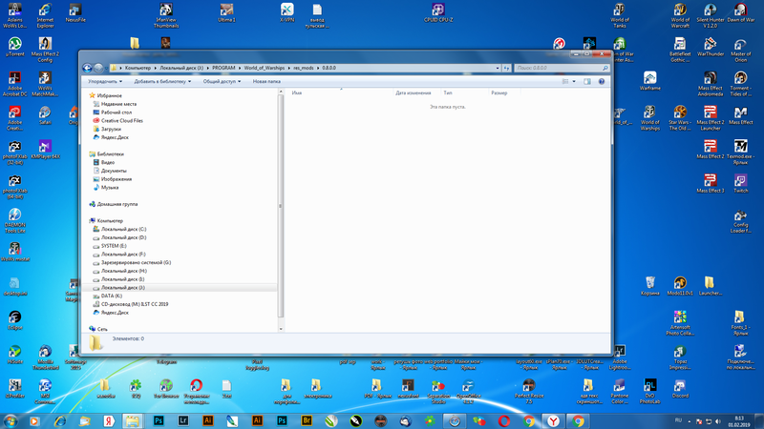Select Сеть in the navigation pane

pyautogui.click(x=102, y=329)
